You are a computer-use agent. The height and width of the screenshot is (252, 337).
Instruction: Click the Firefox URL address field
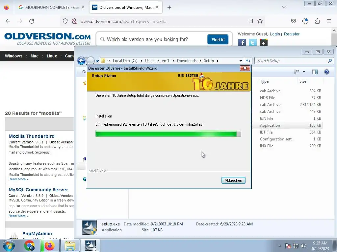tap(163, 21)
